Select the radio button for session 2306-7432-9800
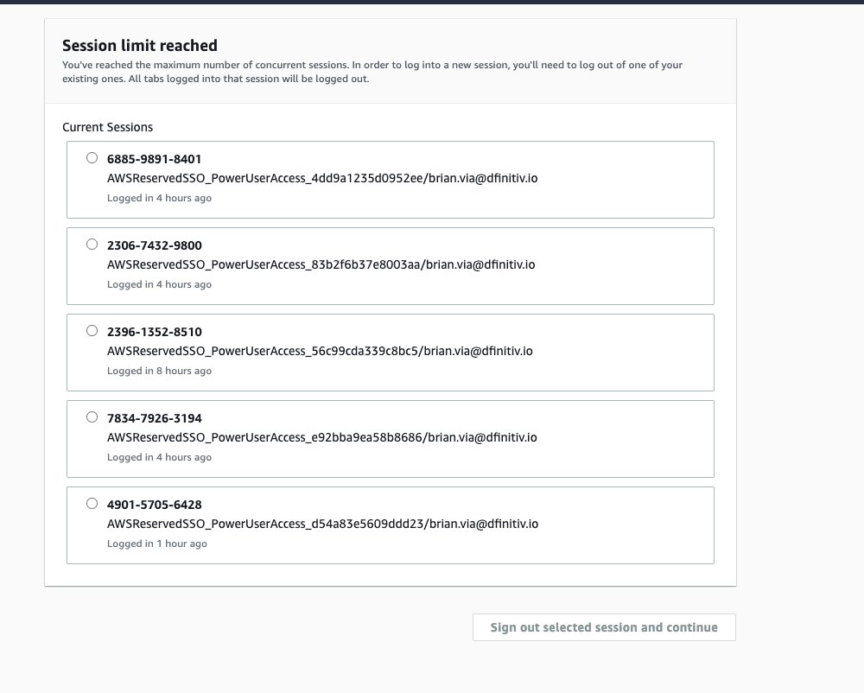The image size is (864, 693). 92,245
